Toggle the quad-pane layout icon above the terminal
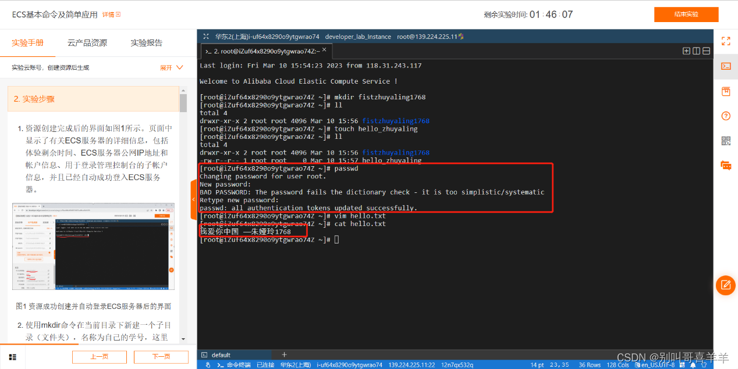The image size is (738, 369). tap(686, 51)
